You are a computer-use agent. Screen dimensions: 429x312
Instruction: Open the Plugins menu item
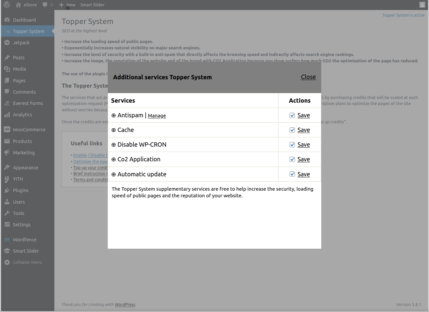point(21,190)
